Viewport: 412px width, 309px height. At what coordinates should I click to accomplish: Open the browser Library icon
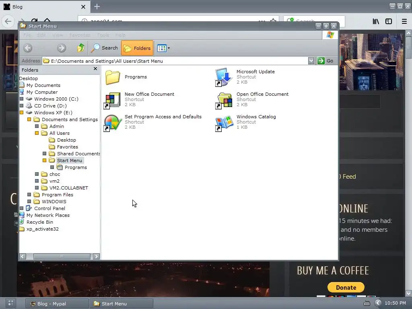coord(376,22)
